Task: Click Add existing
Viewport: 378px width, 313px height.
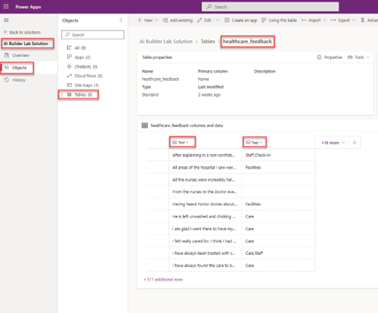Action: (178, 20)
